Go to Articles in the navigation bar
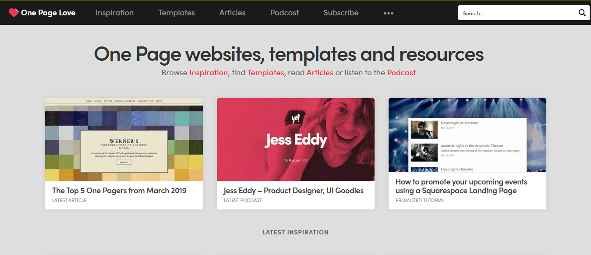Viewport: 591px width, 255px height. pyautogui.click(x=233, y=13)
